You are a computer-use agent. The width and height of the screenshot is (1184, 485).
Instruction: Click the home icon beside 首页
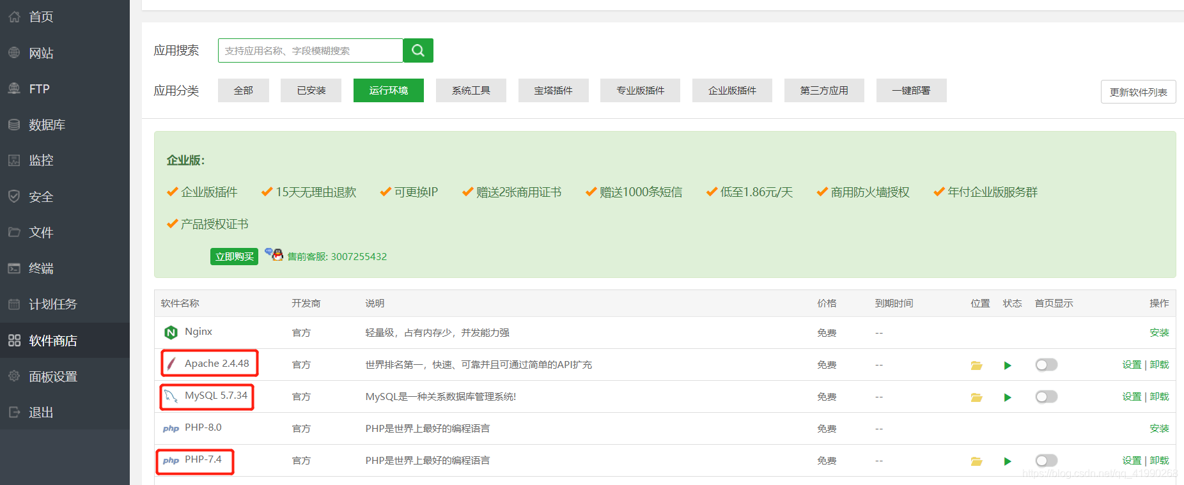point(14,17)
